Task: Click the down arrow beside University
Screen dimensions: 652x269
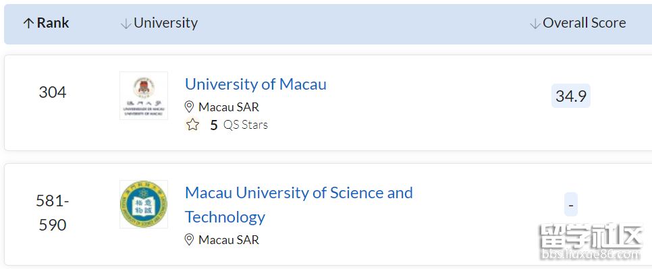Action: point(126,24)
